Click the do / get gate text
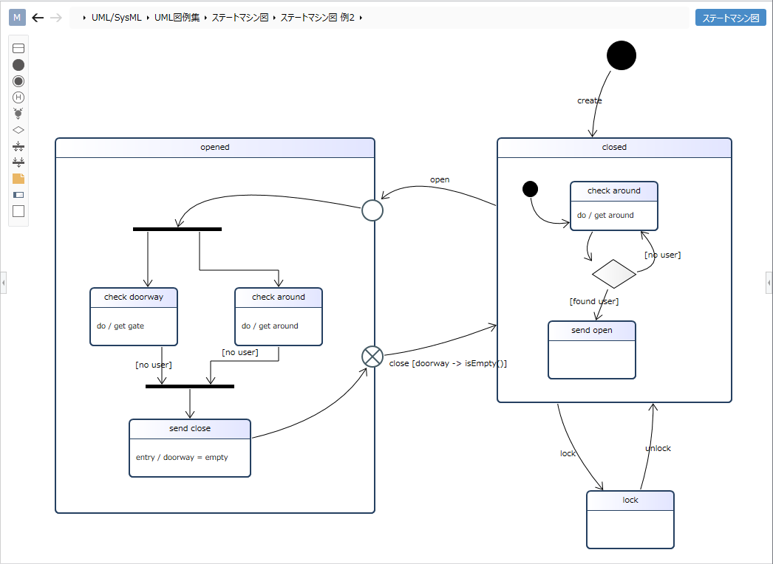Image resolution: width=773 pixels, height=564 pixels. [x=120, y=326]
